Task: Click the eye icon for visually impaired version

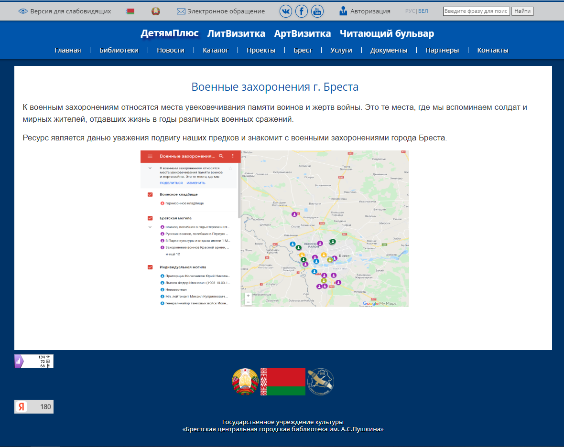Action: pyautogui.click(x=23, y=11)
